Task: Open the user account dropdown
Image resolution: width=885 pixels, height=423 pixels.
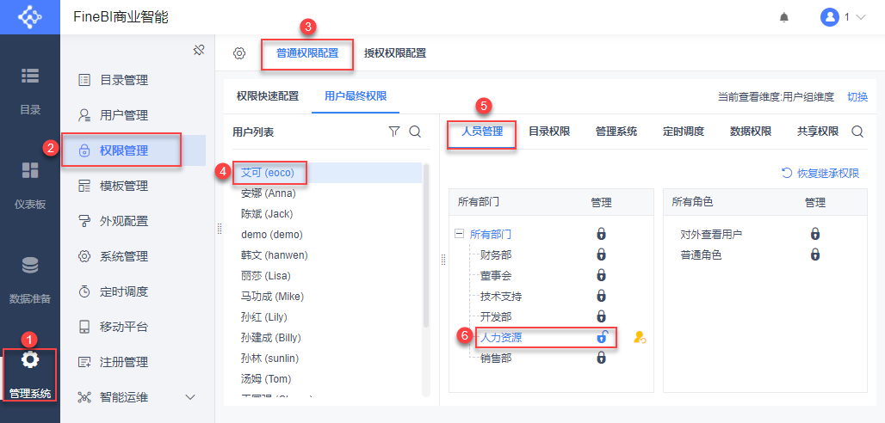Action: click(843, 17)
